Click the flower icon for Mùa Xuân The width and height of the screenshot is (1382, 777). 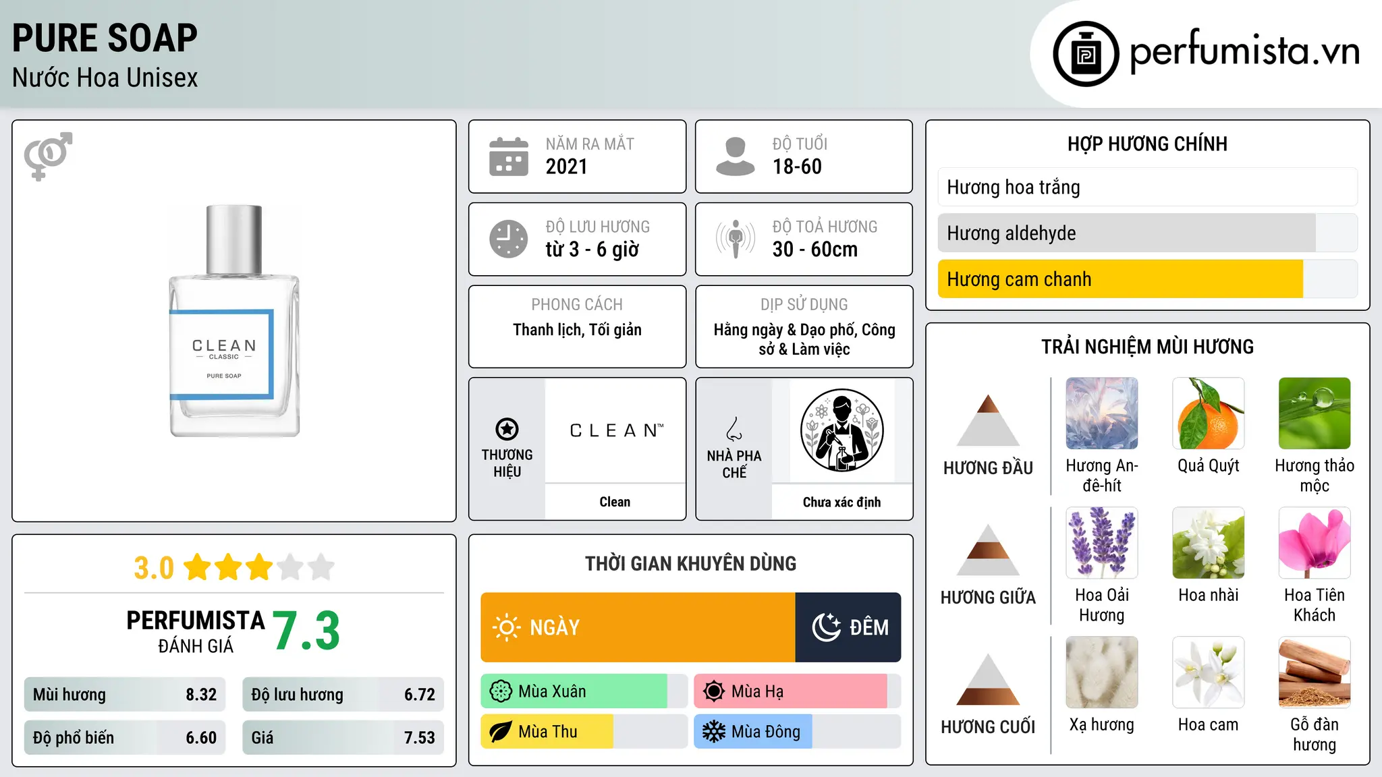point(501,691)
